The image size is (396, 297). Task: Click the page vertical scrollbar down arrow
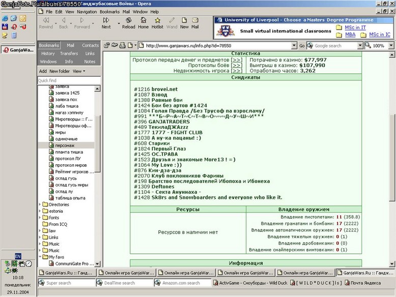point(392,264)
